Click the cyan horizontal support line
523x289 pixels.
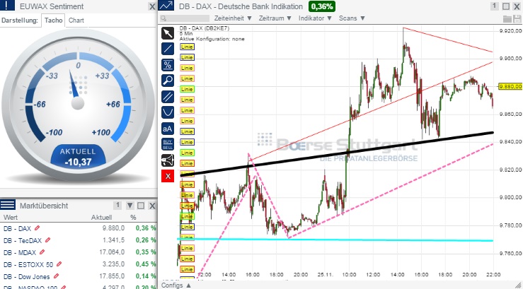335,240
